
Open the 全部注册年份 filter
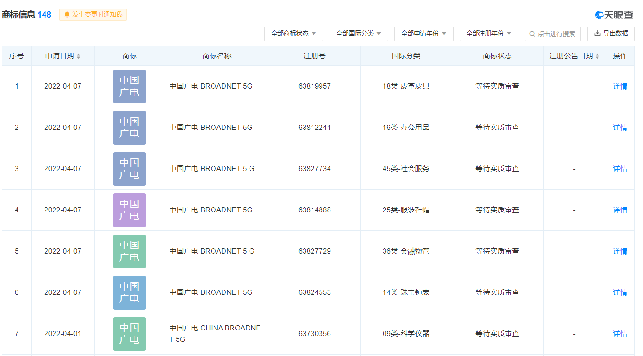(x=489, y=34)
